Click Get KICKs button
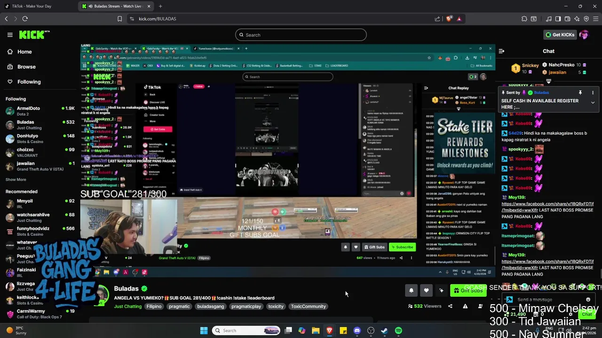Image resolution: width=602 pixels, height=338 pixels. tap(560, 35)
